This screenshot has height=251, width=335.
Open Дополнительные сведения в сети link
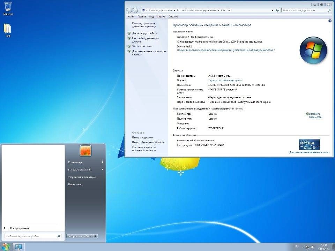(310, 152)
